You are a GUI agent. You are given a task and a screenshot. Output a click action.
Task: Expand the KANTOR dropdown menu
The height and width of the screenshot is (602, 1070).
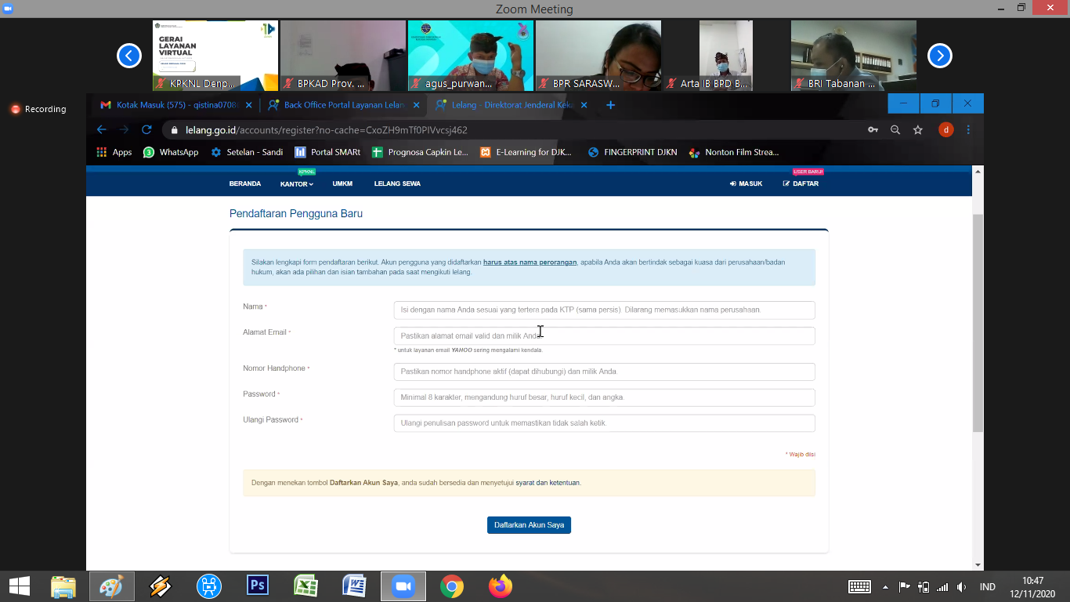tap(296, 184)
